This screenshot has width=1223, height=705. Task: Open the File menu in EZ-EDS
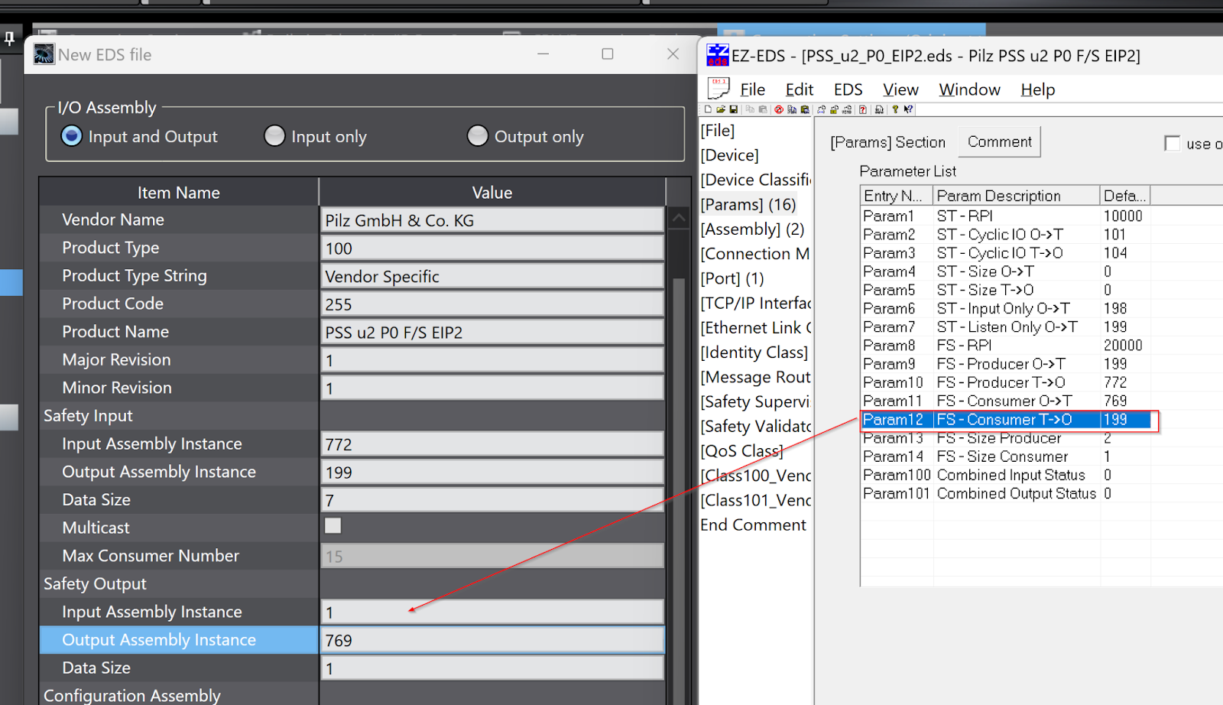(x=753, y=89)
